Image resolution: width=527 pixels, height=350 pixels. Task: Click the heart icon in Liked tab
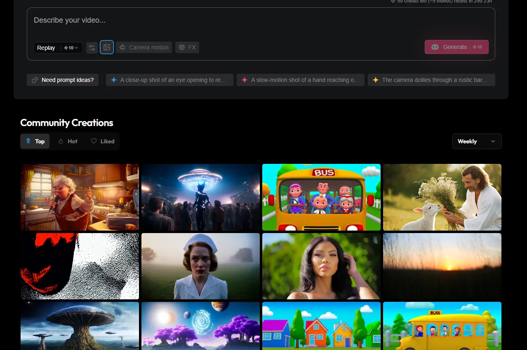(x=94, y=141)
